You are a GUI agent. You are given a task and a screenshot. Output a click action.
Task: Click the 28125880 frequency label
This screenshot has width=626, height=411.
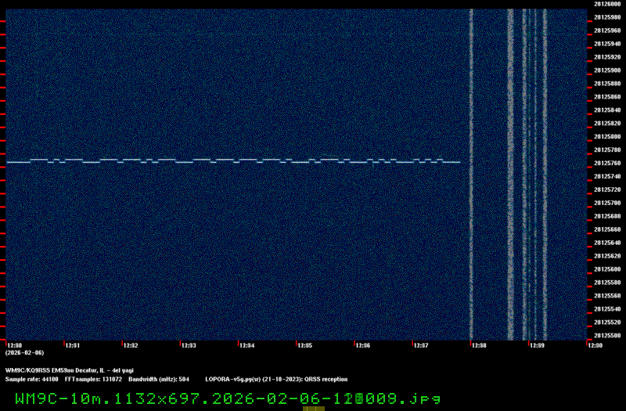pos(607,84)
